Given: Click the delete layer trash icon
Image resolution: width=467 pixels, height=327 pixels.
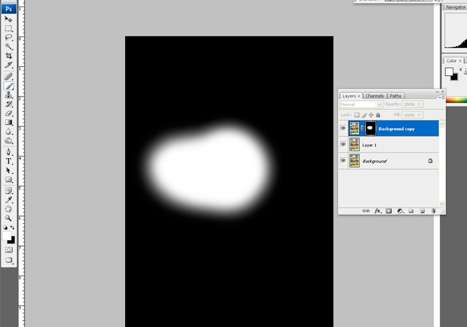Looking at the screenshot, I should [x=433, y=211].
